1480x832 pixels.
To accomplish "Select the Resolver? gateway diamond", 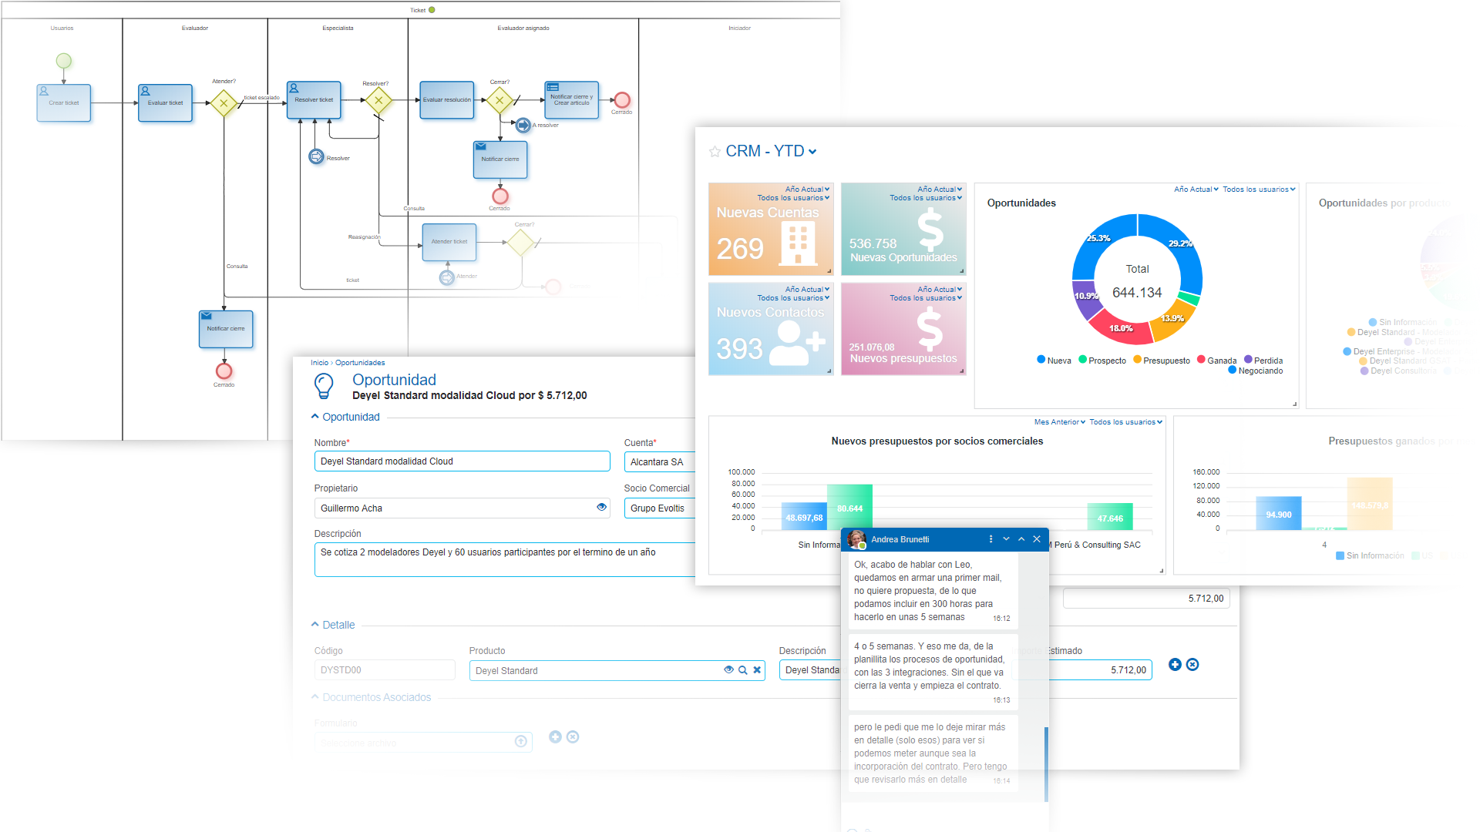I will click(x=378, y=100).
